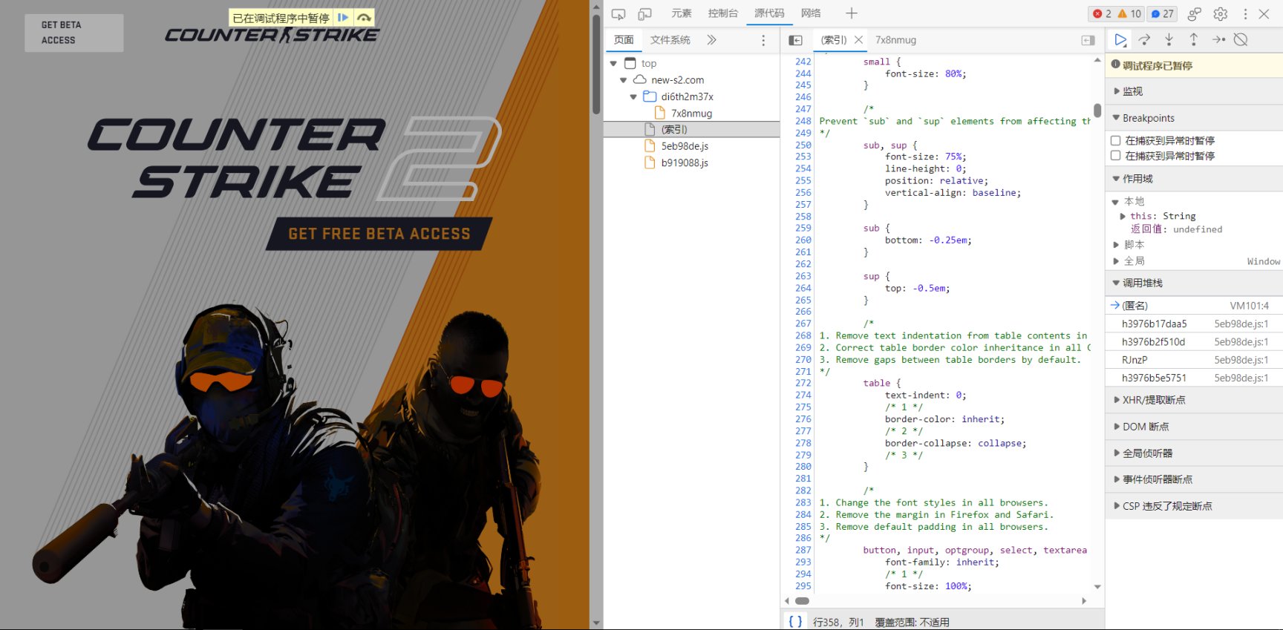The image size is (1283, 630).
Task: Click the Step out of function icon
Action: point(1194,39)
